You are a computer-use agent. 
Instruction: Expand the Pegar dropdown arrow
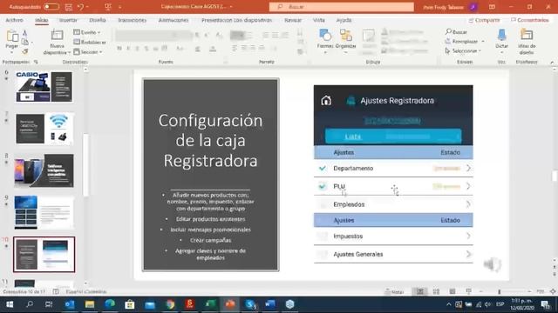pyautogui.click(x=11, y=52)
